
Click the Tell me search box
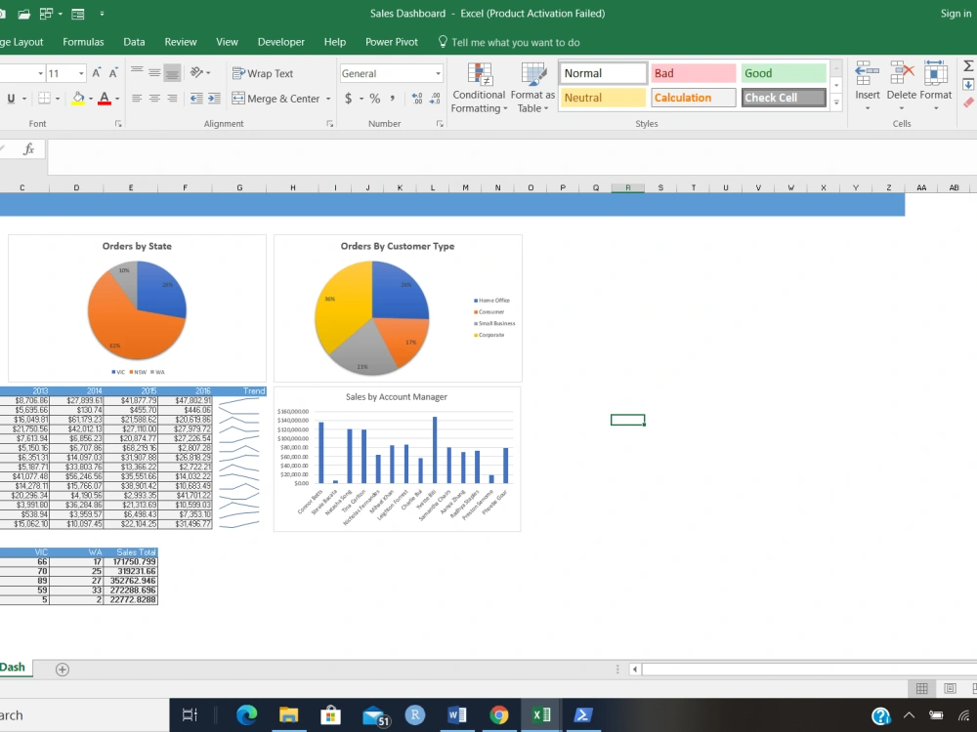[x=509, y=42]
